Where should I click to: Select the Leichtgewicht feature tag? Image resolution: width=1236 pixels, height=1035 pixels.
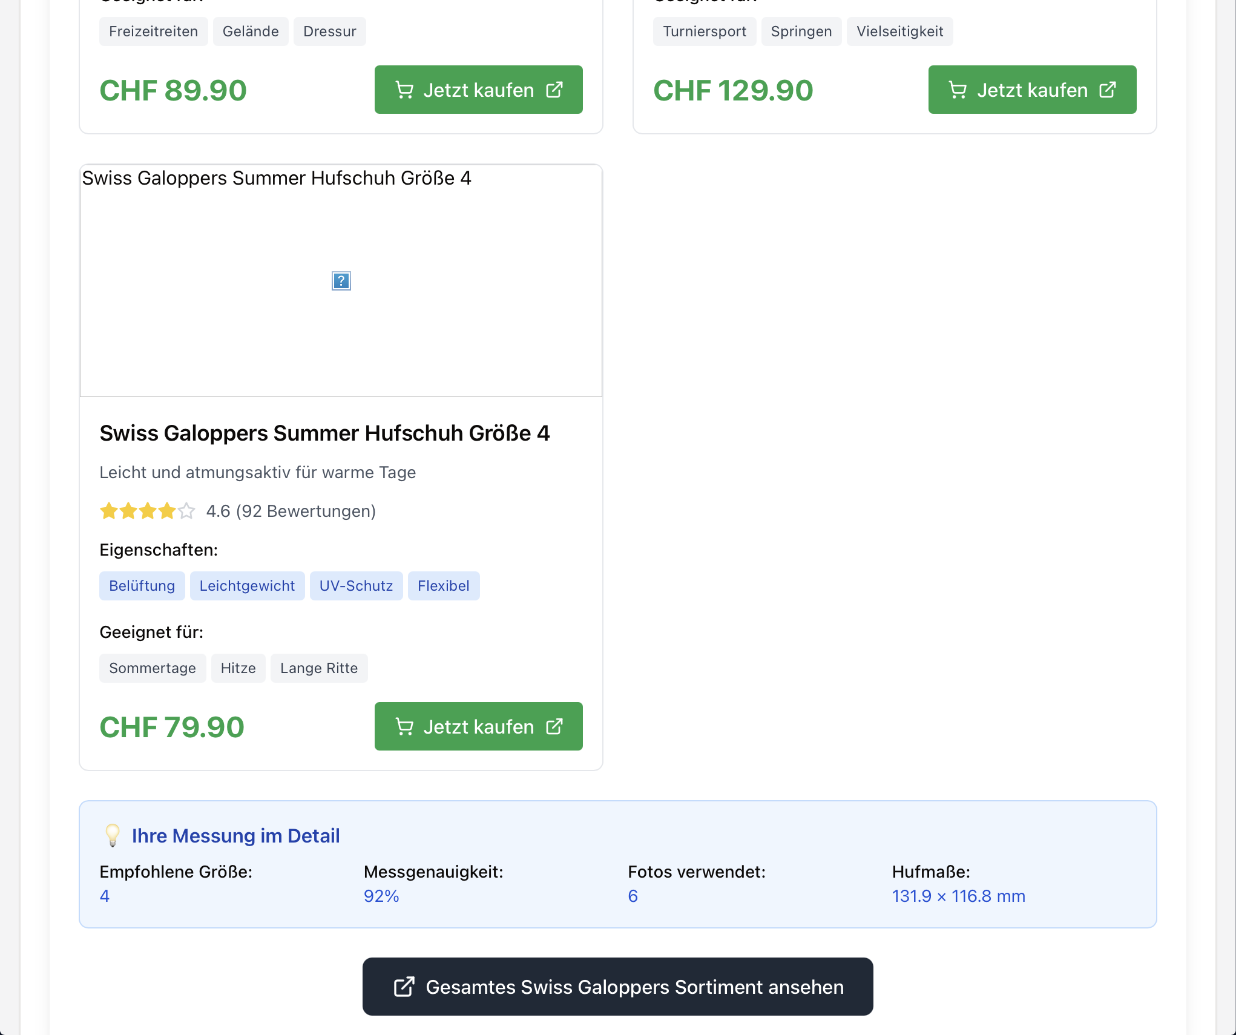247,586
